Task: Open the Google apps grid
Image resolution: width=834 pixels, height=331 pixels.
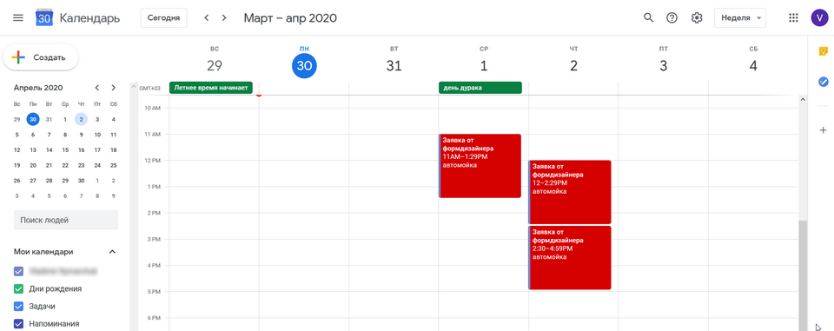Action: [x=793, y=17]
